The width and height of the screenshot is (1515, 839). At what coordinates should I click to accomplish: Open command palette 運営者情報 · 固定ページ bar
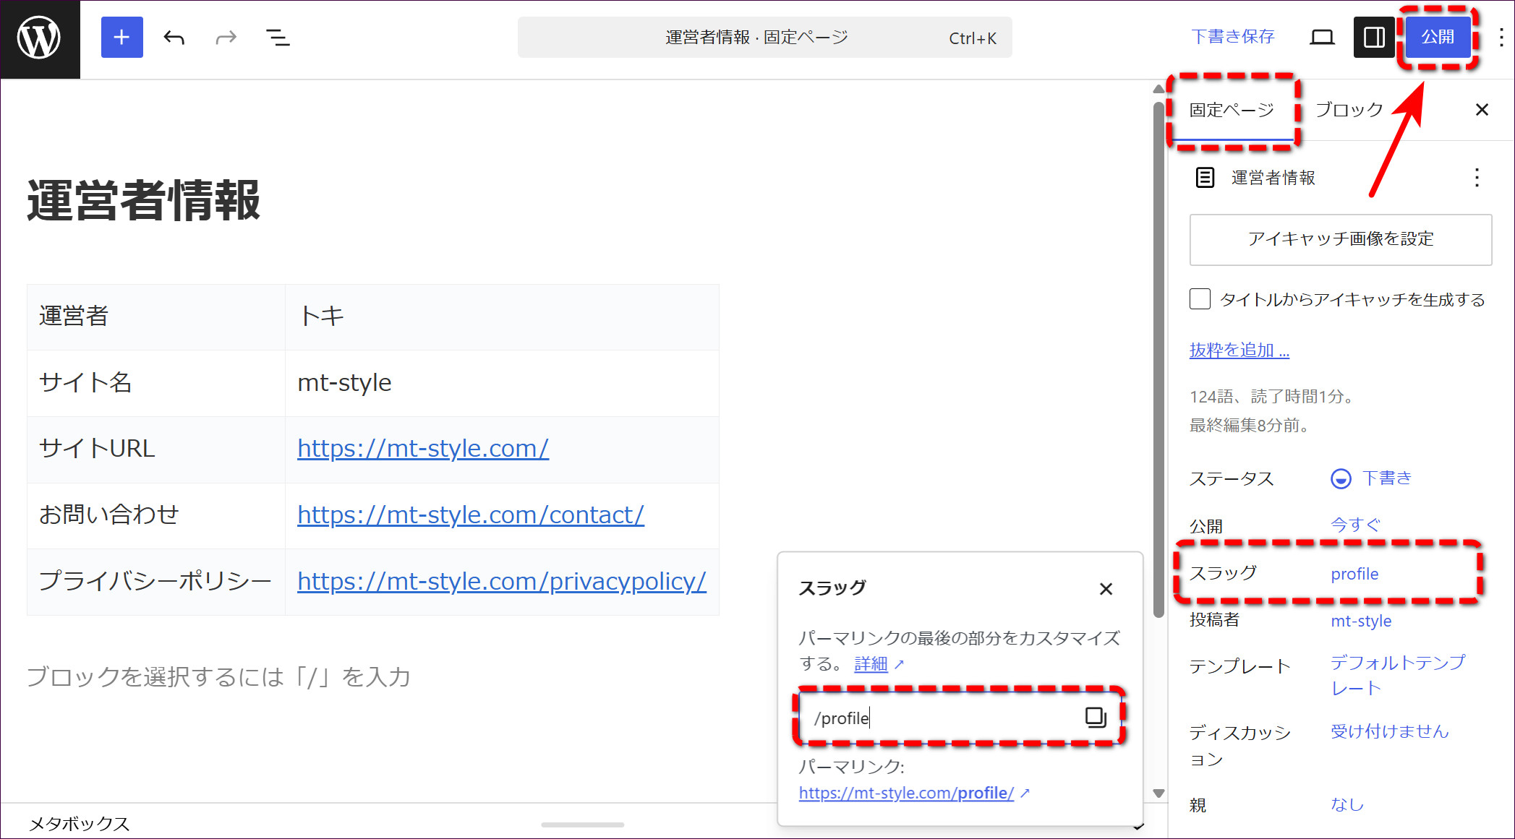click(764, 38)
